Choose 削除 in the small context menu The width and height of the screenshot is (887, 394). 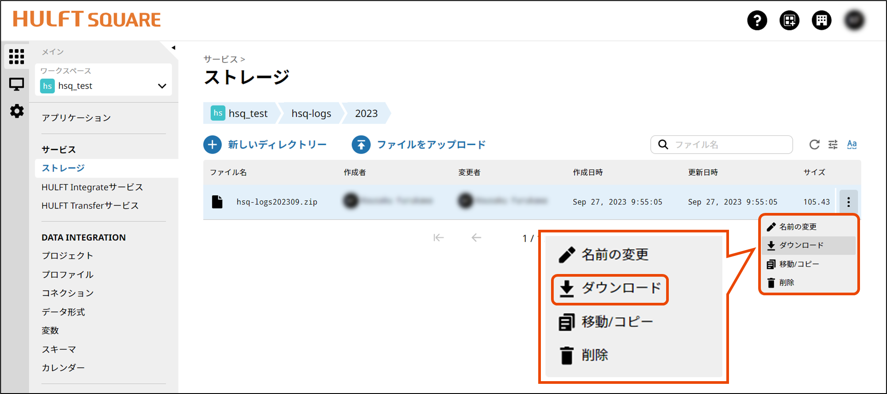[809, 282]
